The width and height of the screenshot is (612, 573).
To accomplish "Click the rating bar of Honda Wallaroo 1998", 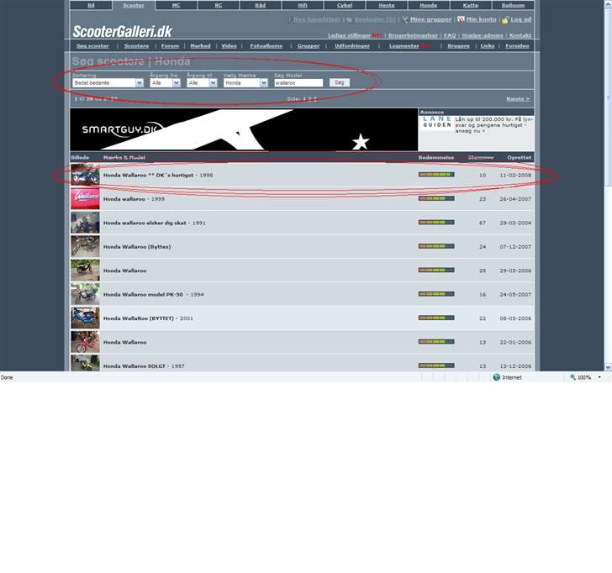I will tap(435, 175).
